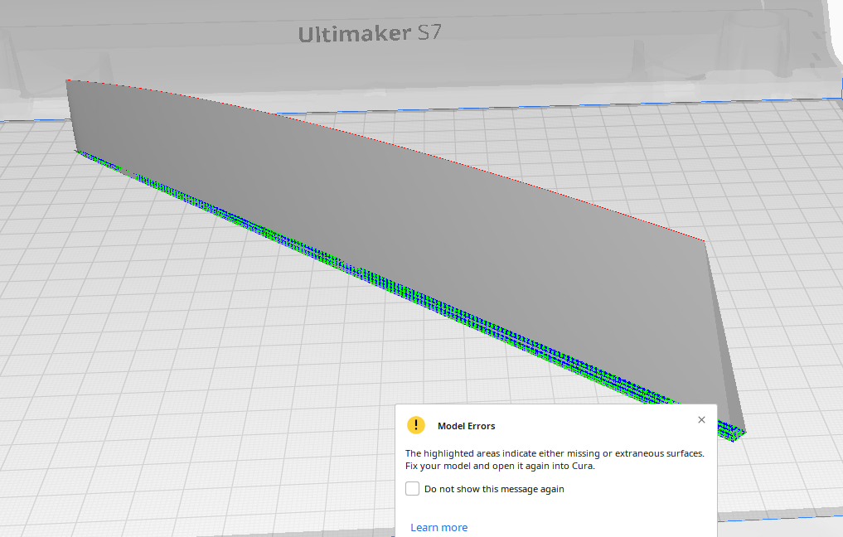The height and width of the screenshot is (537, 843).
Task: Click the Ultimaker S7 printer name label
Action: pos(367,34)
